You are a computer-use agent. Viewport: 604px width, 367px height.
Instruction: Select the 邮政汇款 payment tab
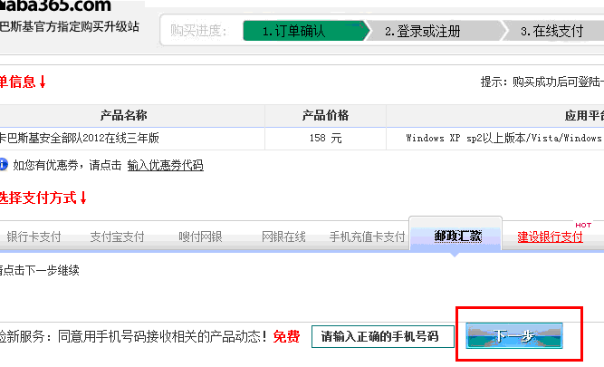click(455, 236)
